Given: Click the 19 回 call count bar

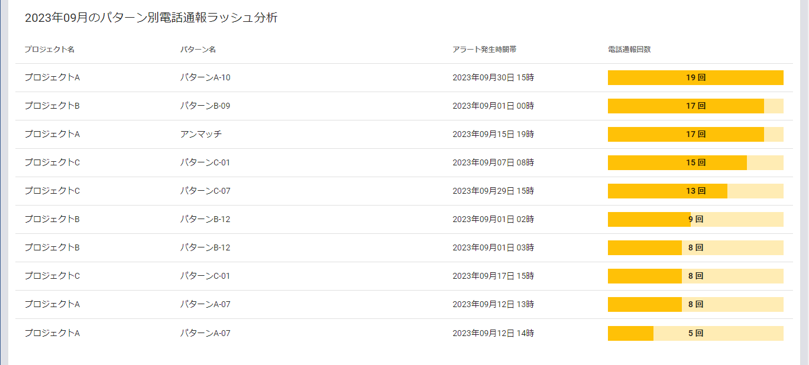Looking at the screenshot, I should pos(695,78).
